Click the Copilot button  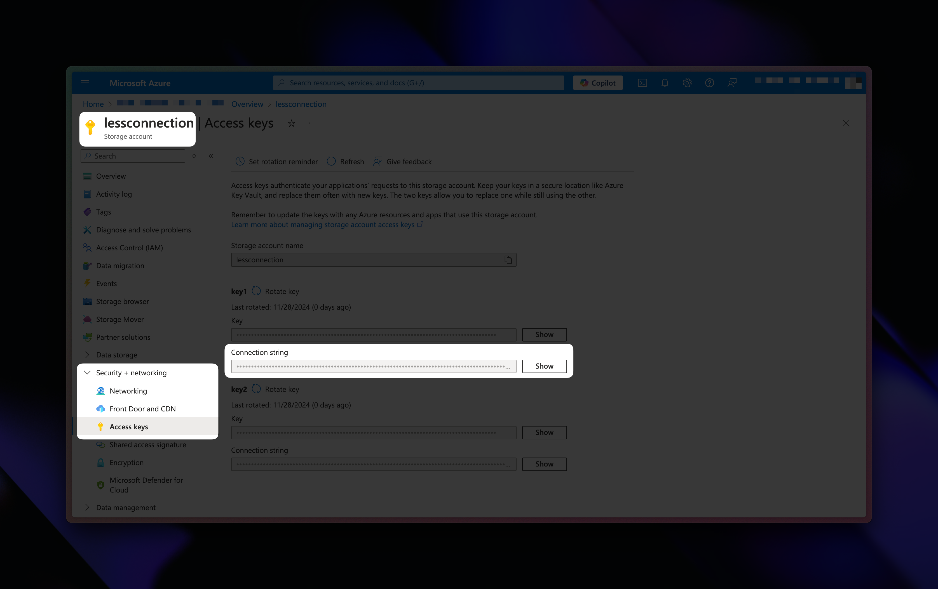point(597,83)
